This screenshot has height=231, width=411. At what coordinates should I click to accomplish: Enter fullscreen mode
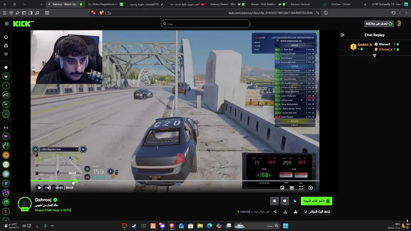pos(301,188)
